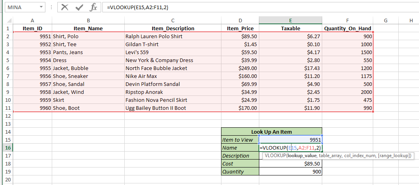Select the Cost value $89.50 in lookup box
This screenshot has width=419, height=185.
[290, 164]
